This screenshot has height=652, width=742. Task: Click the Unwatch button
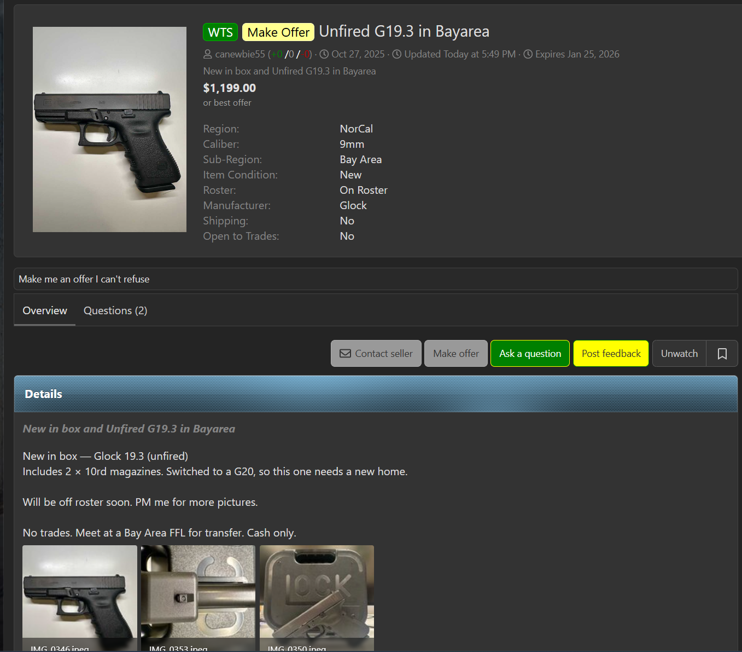(679, 354)
